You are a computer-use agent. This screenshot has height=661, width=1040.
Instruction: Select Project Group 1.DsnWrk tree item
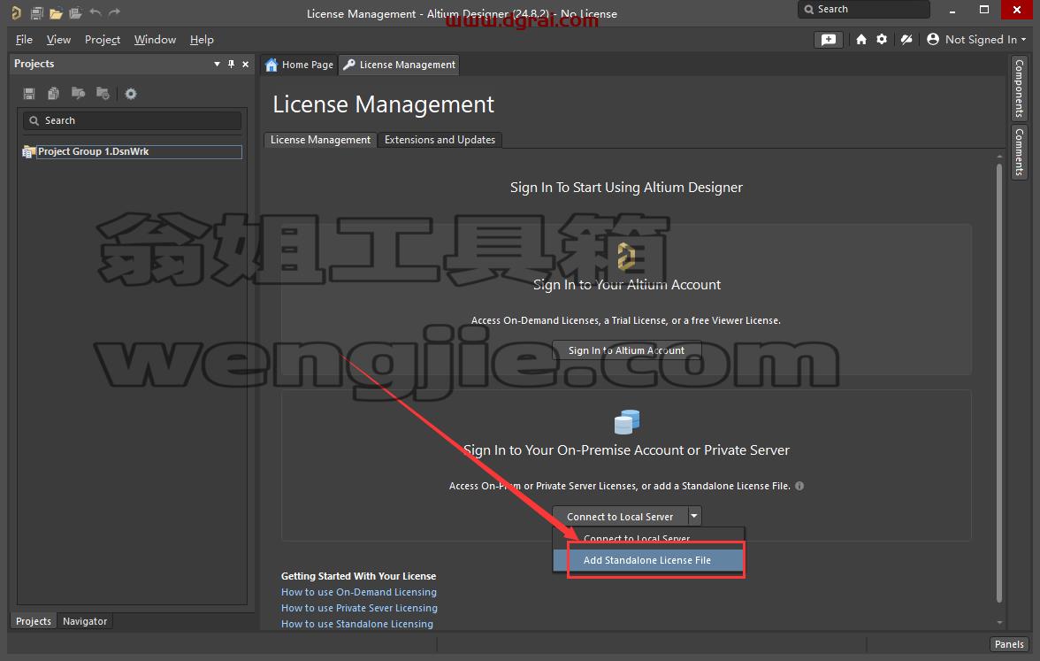click(132, 152)
